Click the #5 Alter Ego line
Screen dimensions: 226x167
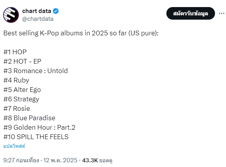[22, 90]
